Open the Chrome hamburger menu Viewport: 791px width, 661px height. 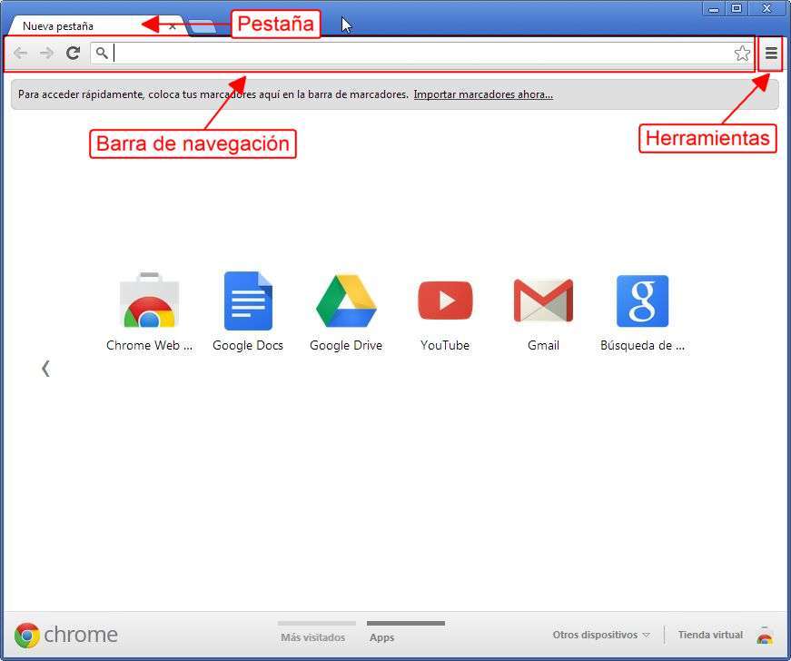tap(771, 53)
